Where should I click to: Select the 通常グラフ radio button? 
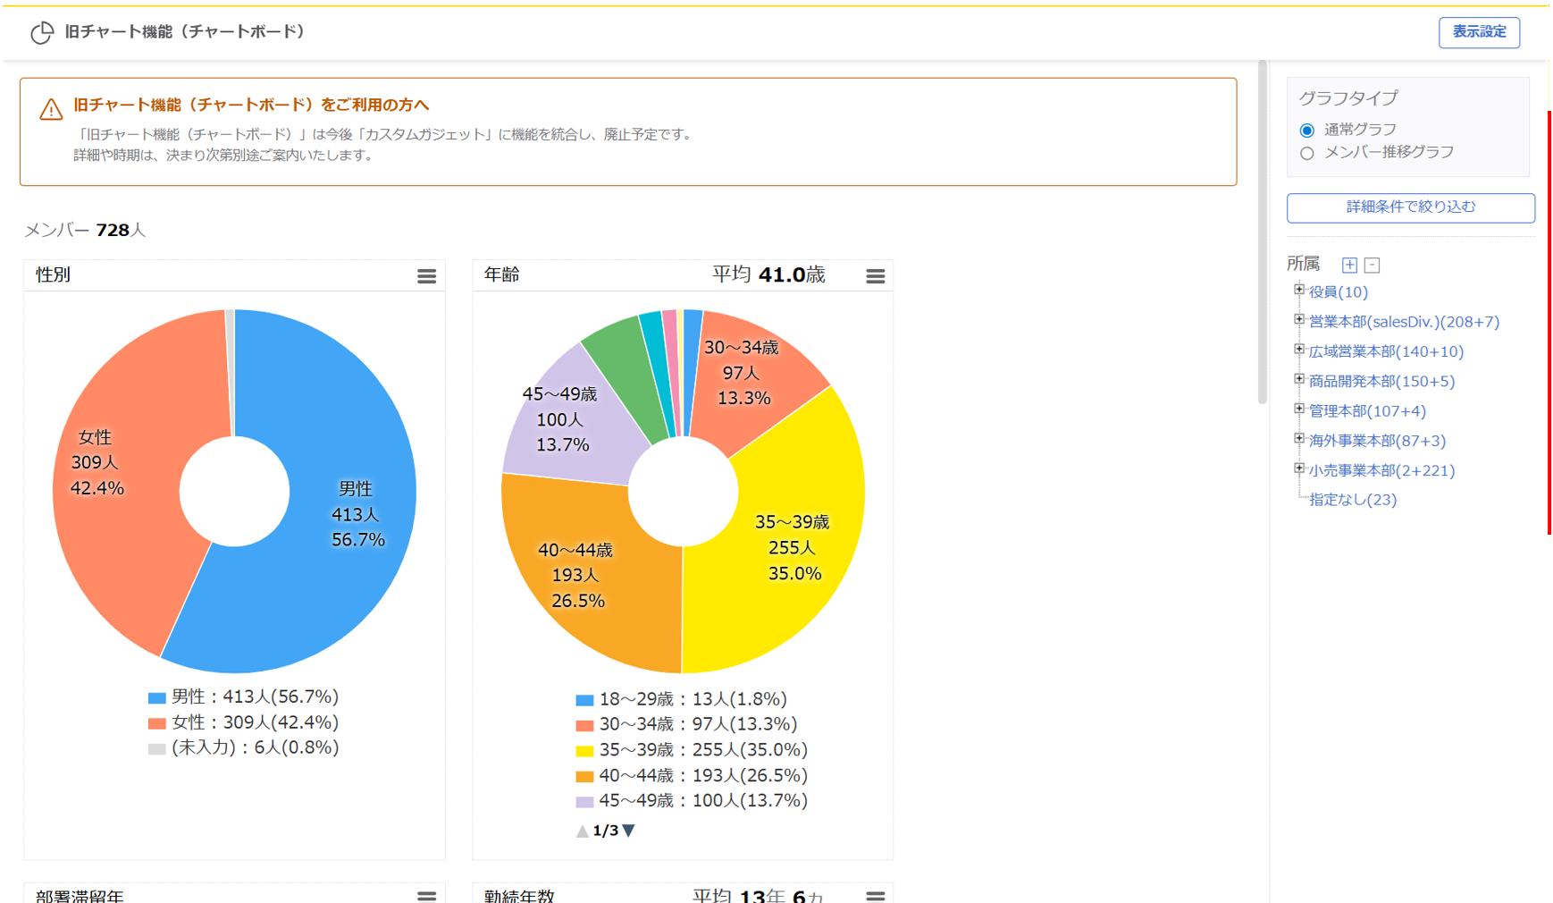point(1306,131)
